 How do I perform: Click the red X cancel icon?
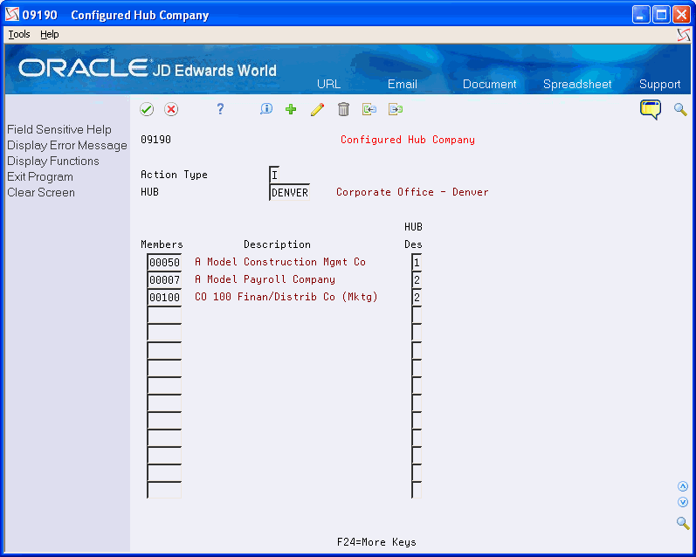[171, 109]
